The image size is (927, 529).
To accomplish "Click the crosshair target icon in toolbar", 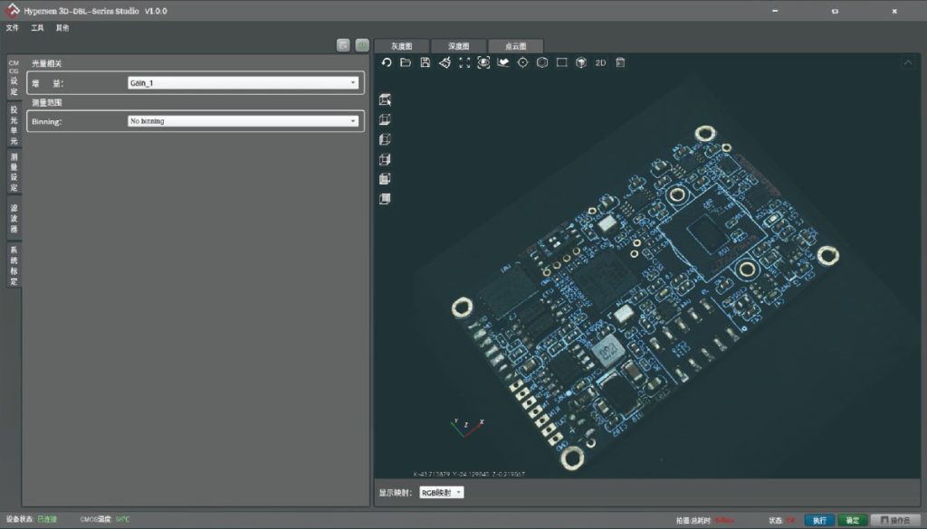I will click(522, 62).
